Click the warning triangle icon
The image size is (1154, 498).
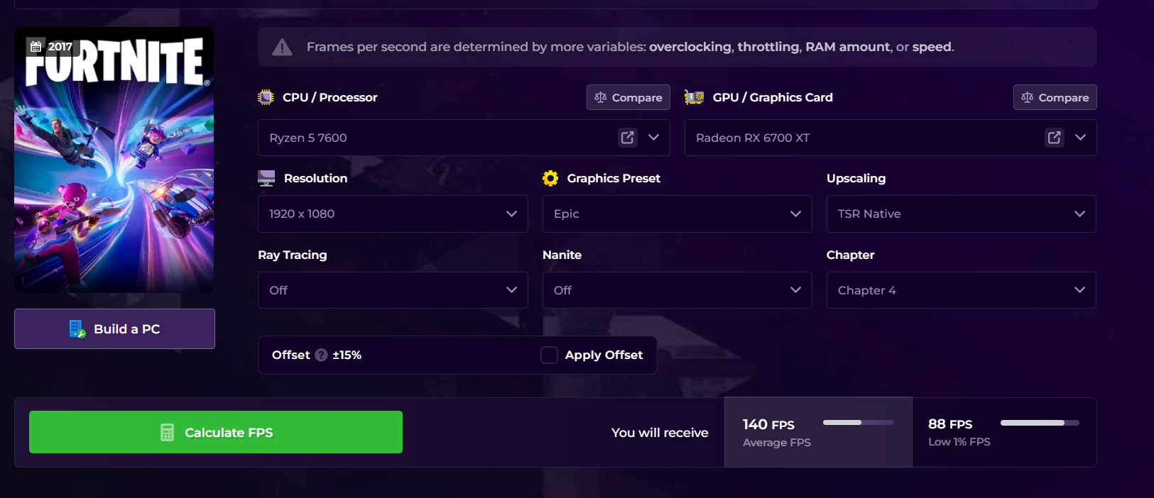click(x=282, y=47)
